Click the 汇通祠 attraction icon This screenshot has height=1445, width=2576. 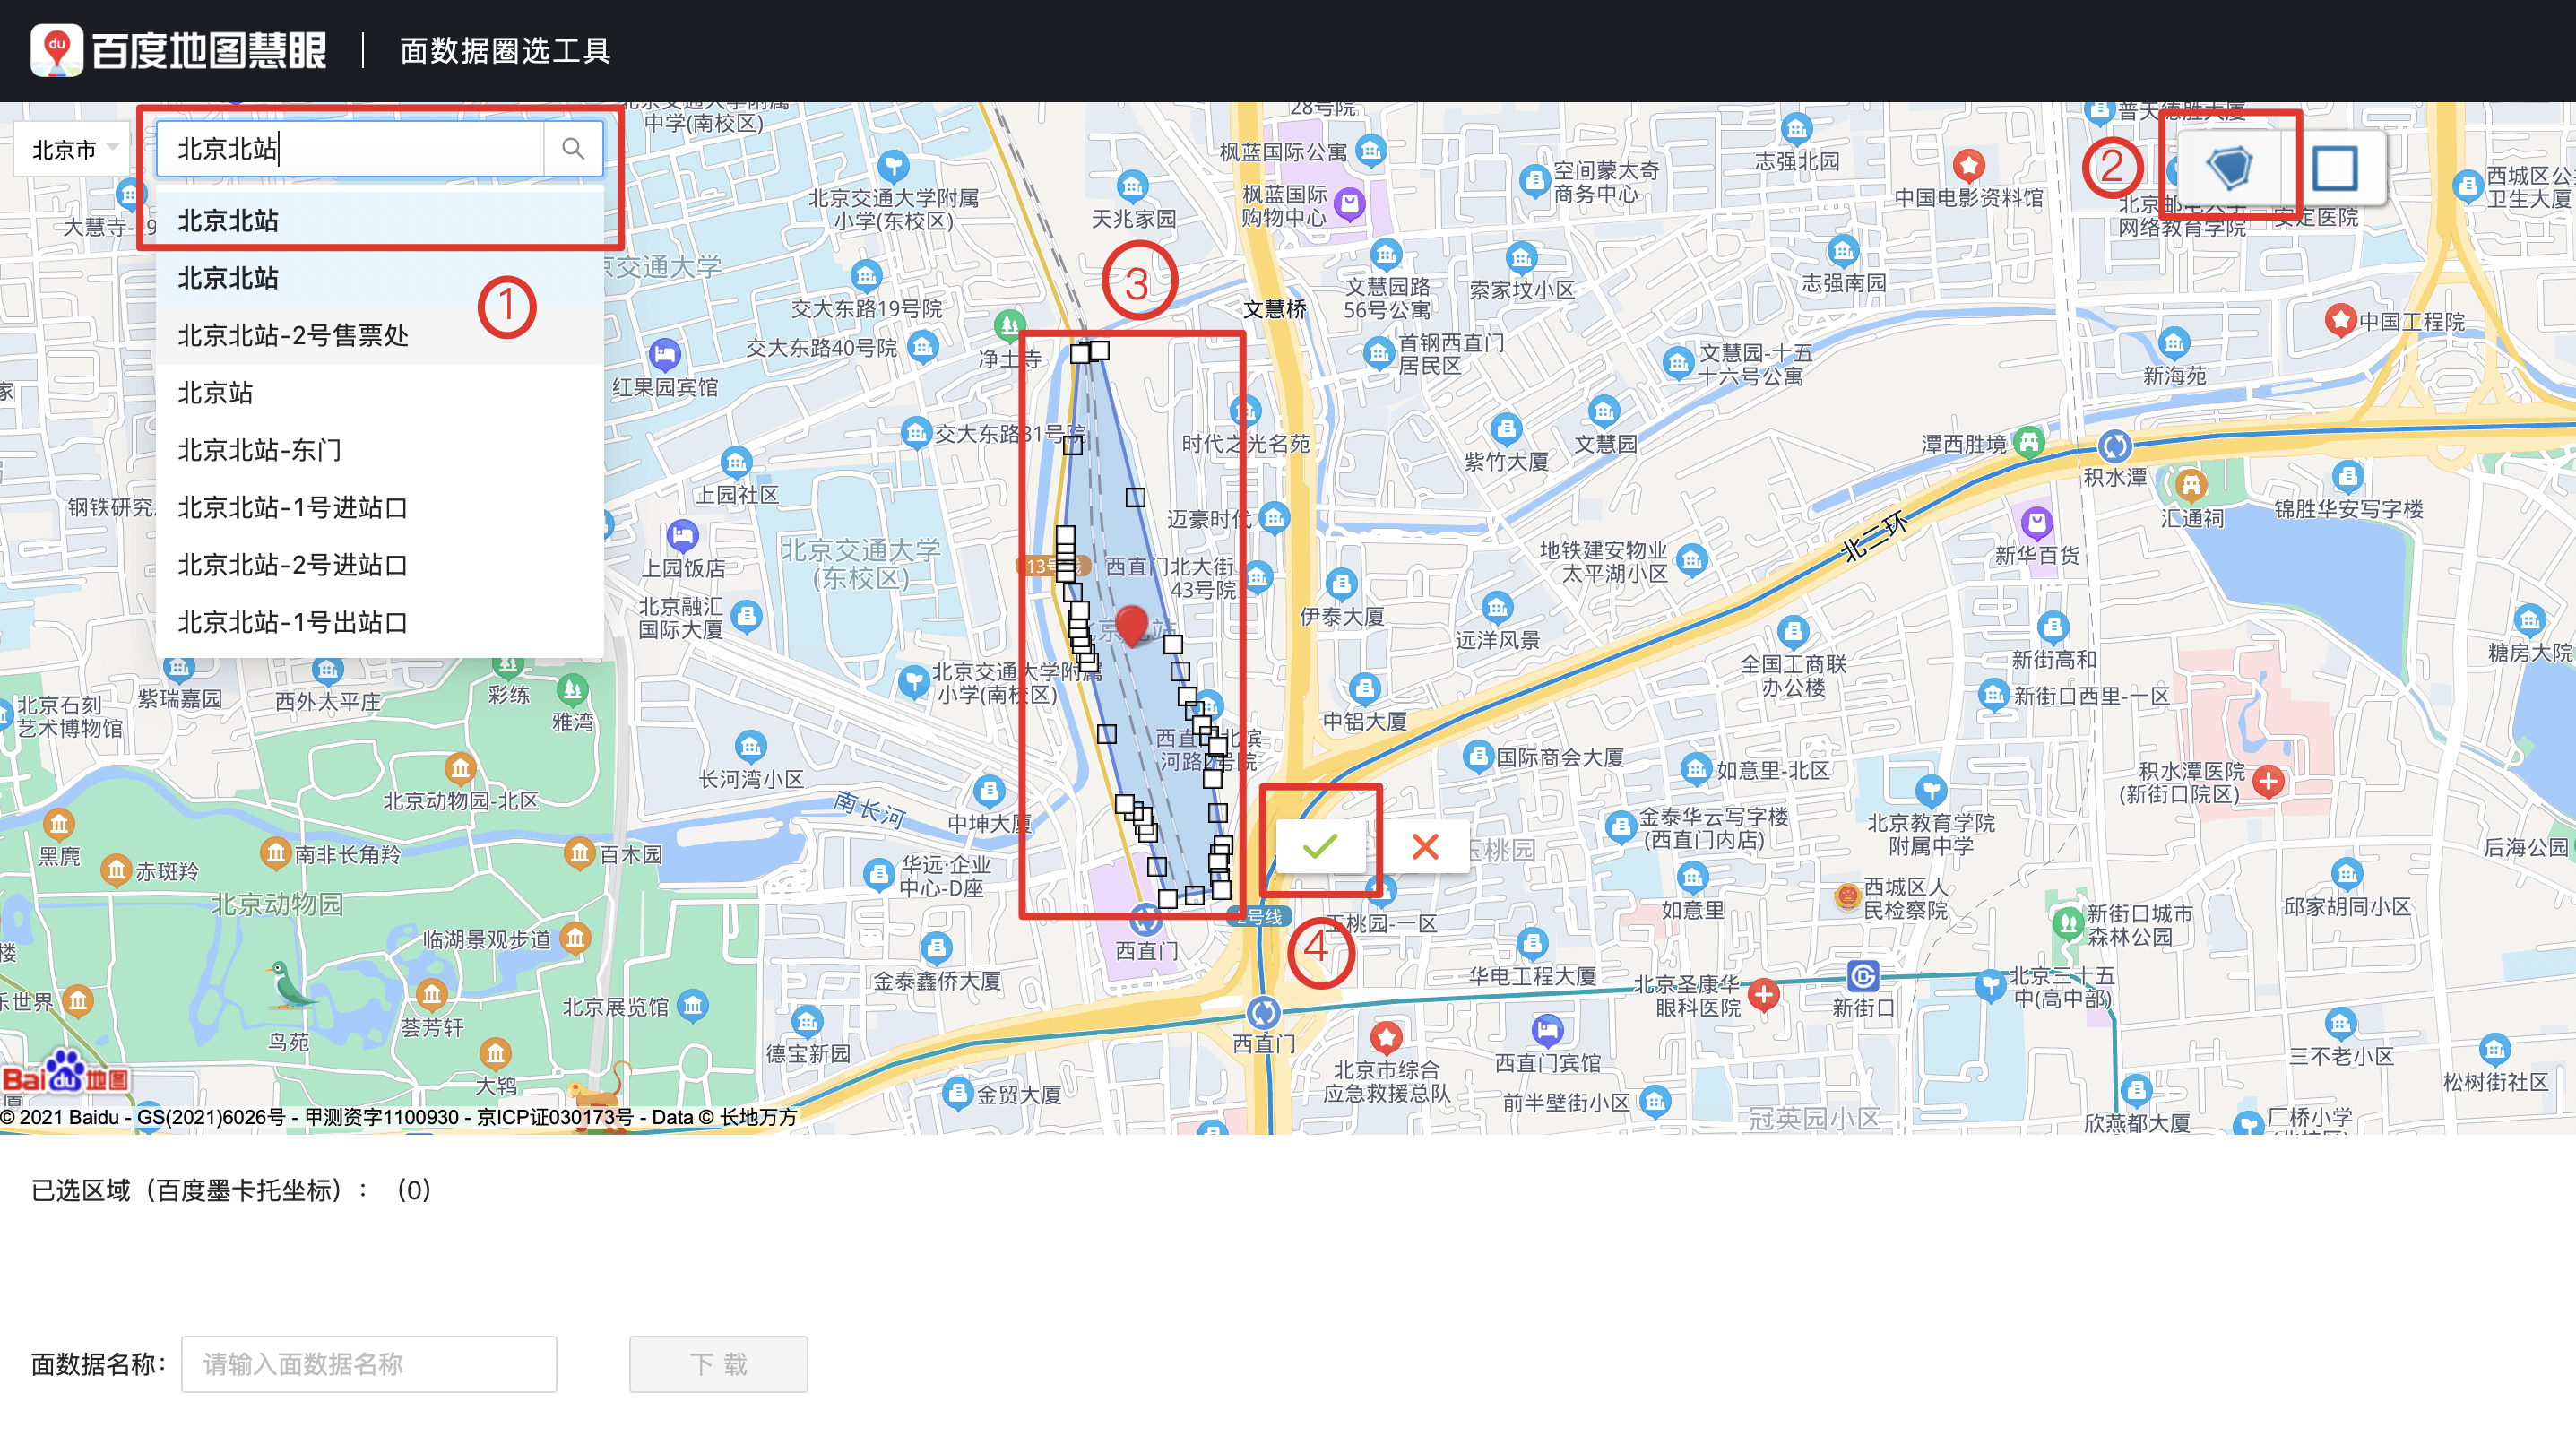pos(2191,487)
